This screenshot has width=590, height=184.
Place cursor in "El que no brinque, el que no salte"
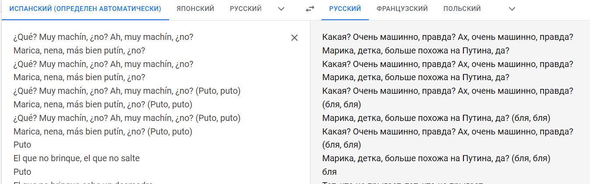tap(77, 158)
